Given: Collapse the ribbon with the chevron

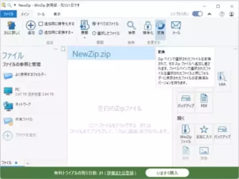Looking at the screenshot, I should pos(210,14).
